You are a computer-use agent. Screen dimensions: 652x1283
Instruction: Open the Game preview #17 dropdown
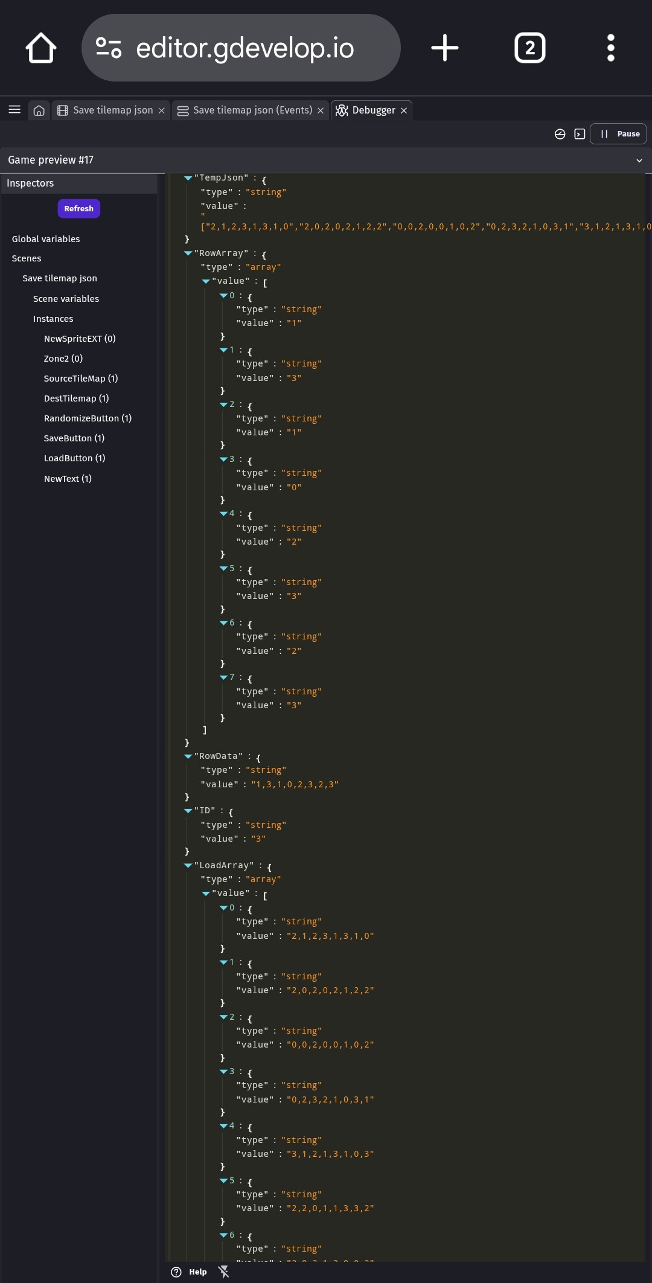point(639,161)
